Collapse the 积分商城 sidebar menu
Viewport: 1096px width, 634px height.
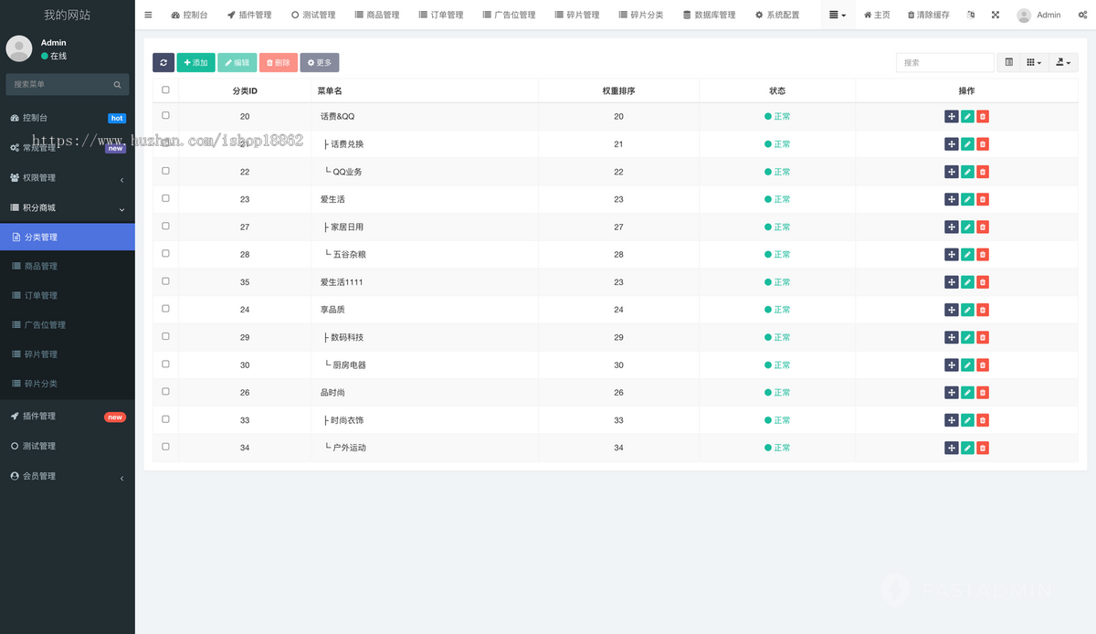(68, 208)
